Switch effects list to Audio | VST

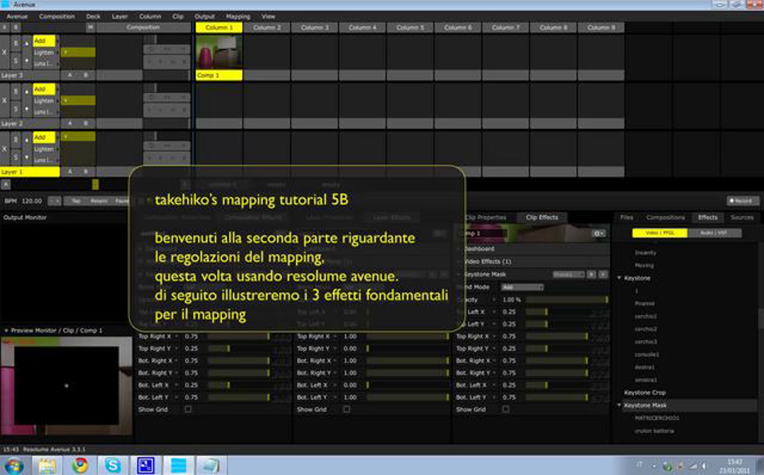tap(714, 233)
